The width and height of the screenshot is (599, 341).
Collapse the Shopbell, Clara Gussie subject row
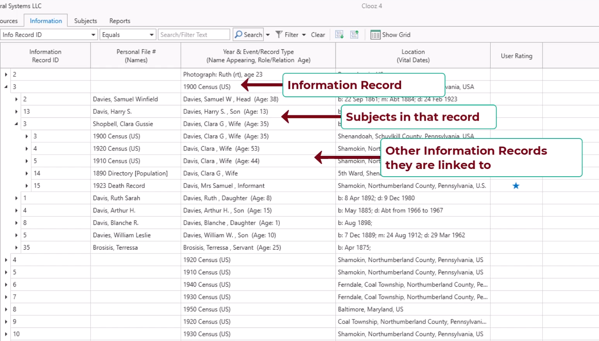(16, 124)
